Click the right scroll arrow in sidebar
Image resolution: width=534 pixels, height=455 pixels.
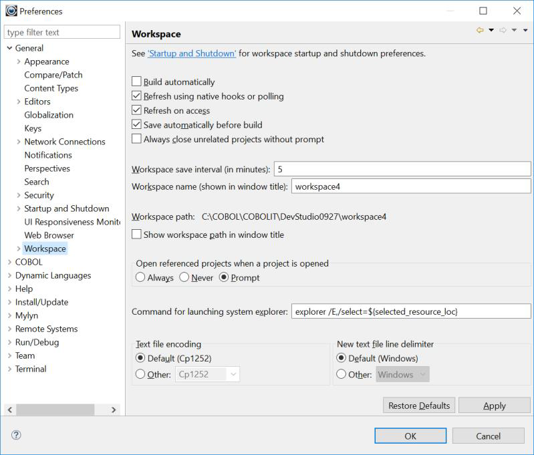pyautogui.click(x=114, y=410)
